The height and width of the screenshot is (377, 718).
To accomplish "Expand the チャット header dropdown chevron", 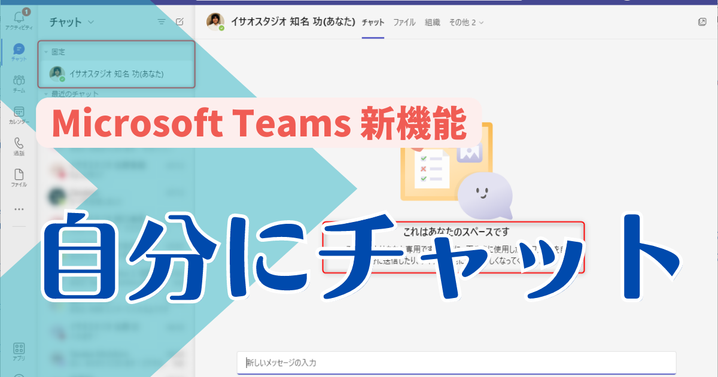I will 91,22.
